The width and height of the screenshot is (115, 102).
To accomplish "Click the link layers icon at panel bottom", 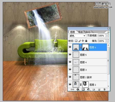I will [73, 89].
